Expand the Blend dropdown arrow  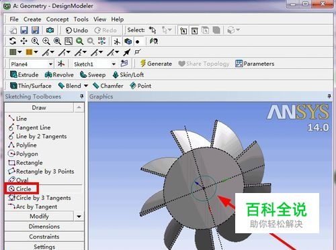click(x=86, y=86)
